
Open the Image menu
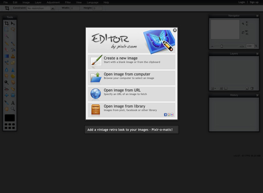(26, 2)
